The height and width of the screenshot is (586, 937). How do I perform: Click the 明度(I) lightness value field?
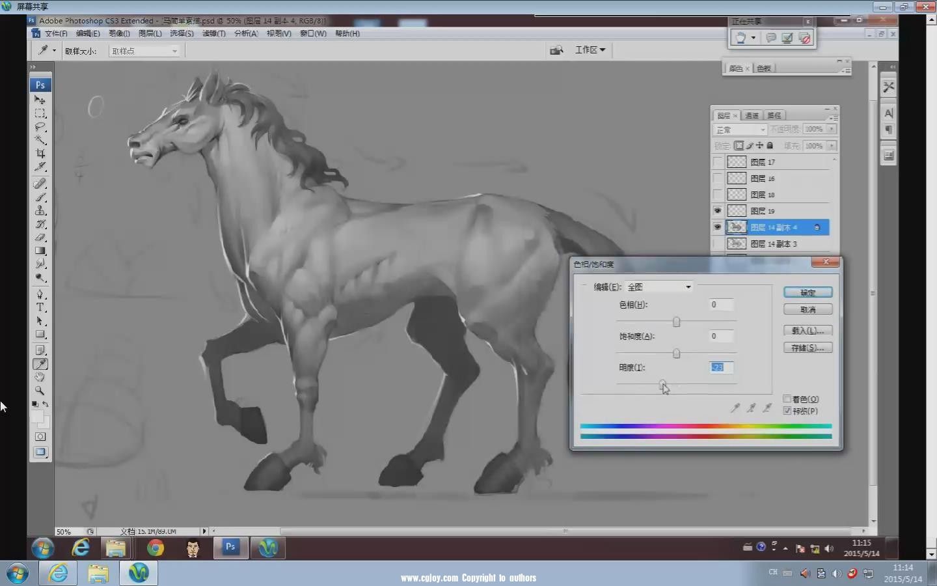tap(720, 367)
